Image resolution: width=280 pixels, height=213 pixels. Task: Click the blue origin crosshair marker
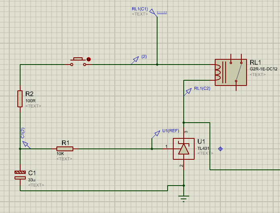220,149
